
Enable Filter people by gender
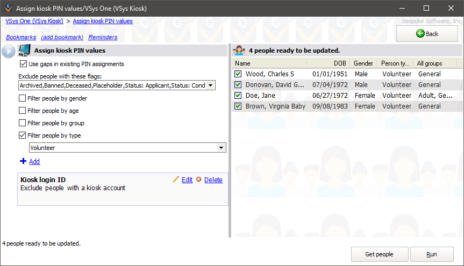[23, 98]
